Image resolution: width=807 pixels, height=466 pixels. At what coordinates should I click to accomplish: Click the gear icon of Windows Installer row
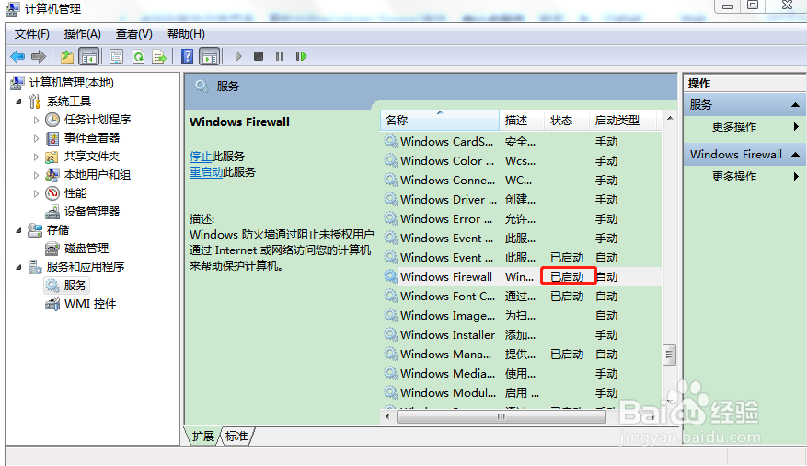click(x=391, y=334)
